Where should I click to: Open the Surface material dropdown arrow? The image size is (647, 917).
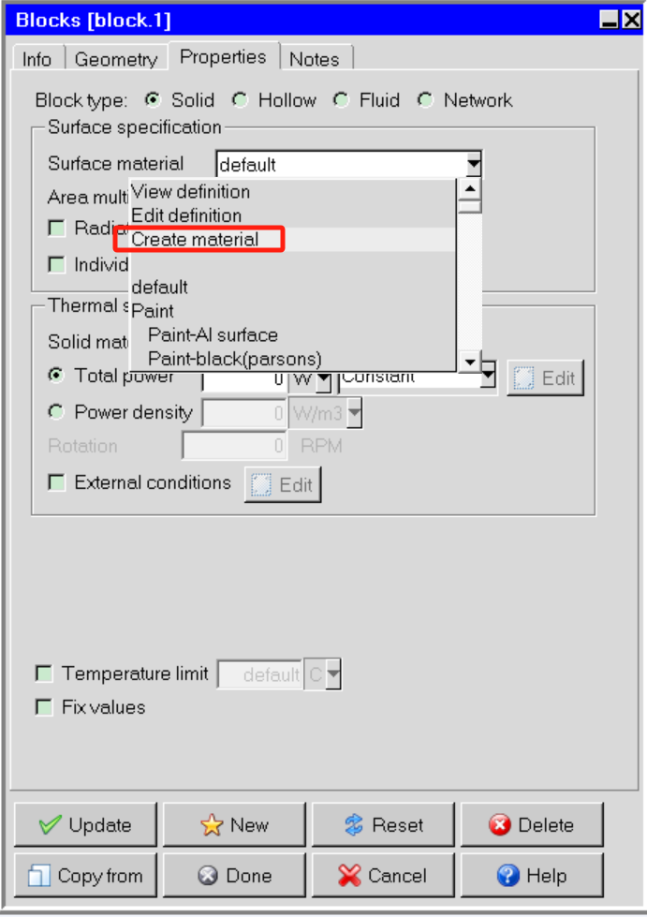click(474, 164)
